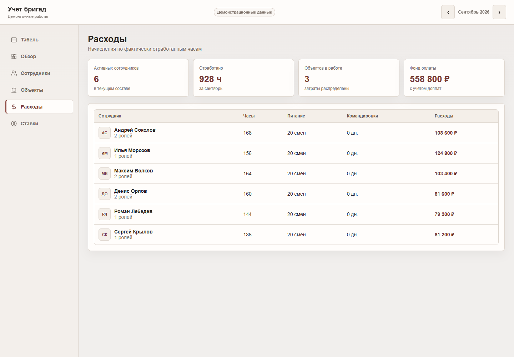Viewport: 514px width, 357px height.
Task: Select the Отработано 928 ч card
Action: 243,78
